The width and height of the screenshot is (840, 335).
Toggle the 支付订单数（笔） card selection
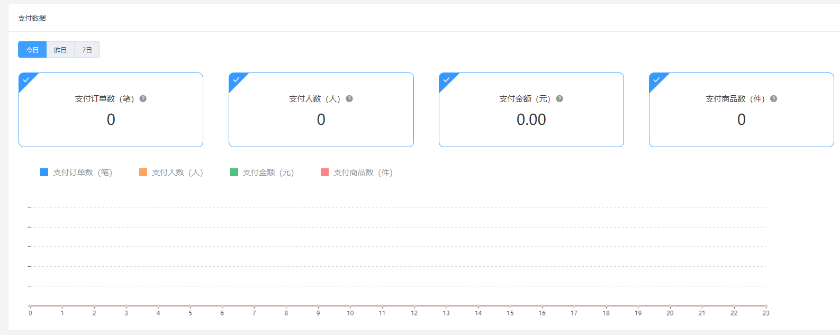(111, 110)
